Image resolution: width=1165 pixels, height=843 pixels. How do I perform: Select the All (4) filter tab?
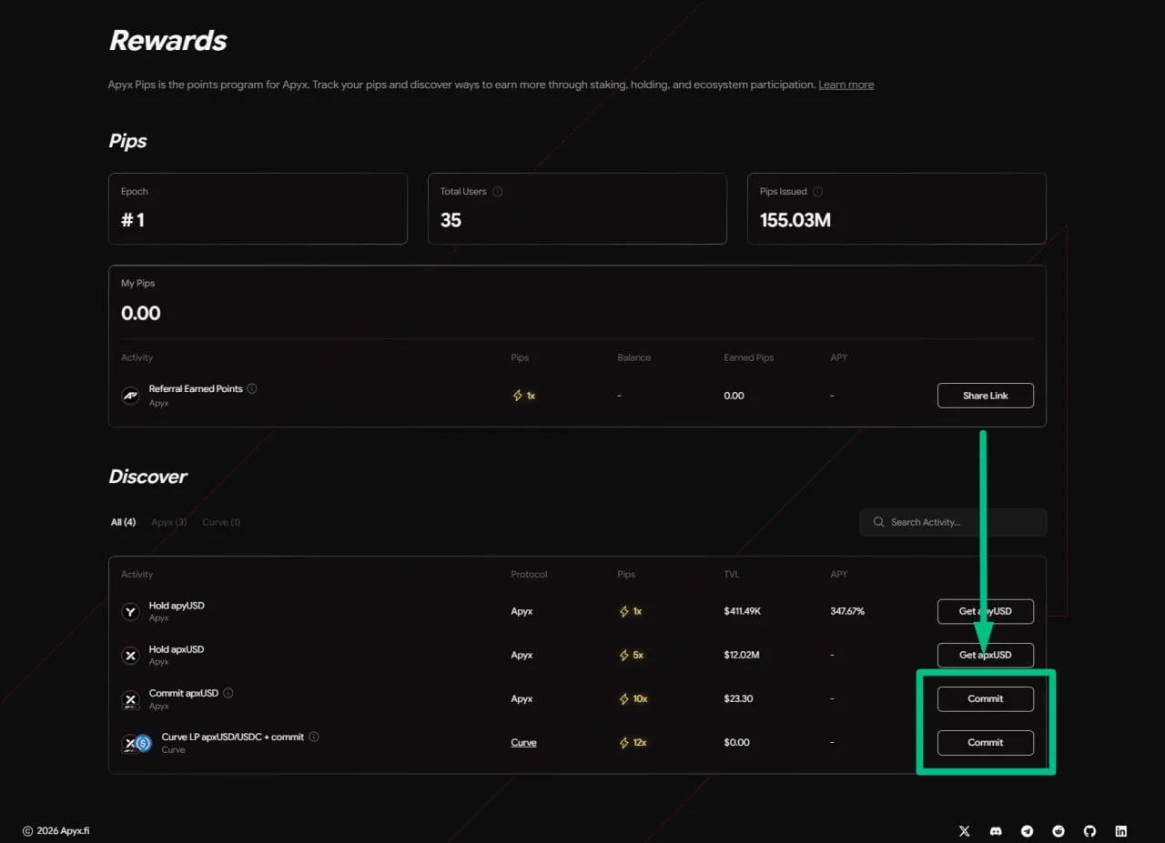123,522
